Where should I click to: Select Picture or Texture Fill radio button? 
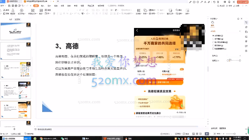(x=213, y=42)
